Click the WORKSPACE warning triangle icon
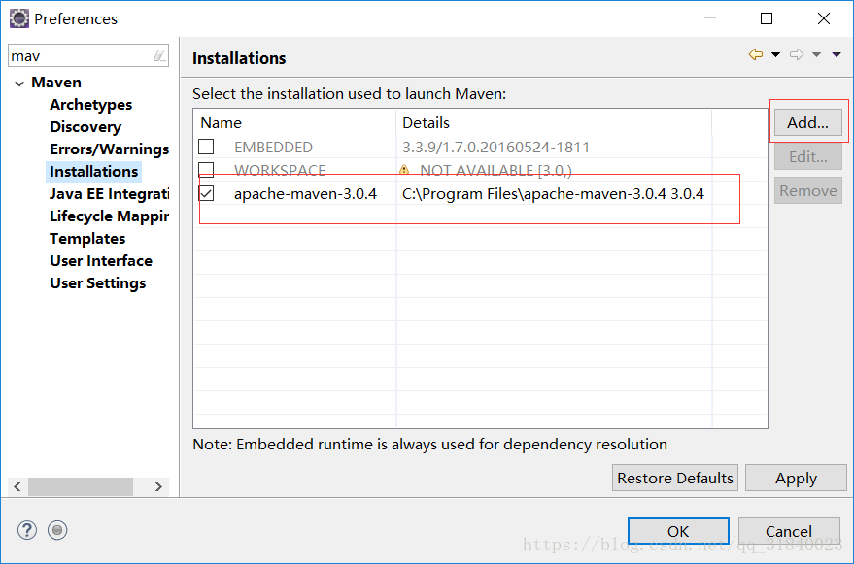The image size is (854, 564). 404,170
